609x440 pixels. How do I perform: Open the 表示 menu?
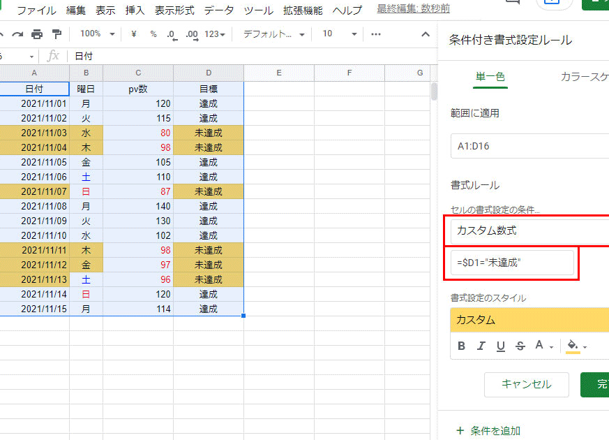coord(105,10)
